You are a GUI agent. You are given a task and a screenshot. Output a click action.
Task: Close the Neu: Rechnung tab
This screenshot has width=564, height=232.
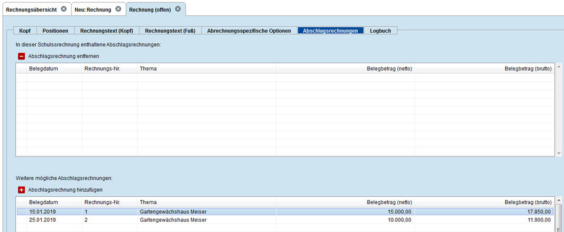[118, 9]
